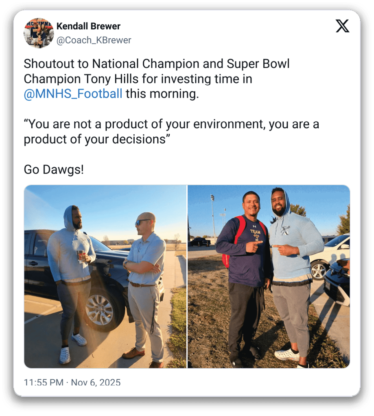
Task: Open Kendall Brewer's profile avatar
Action: [39, 33]
